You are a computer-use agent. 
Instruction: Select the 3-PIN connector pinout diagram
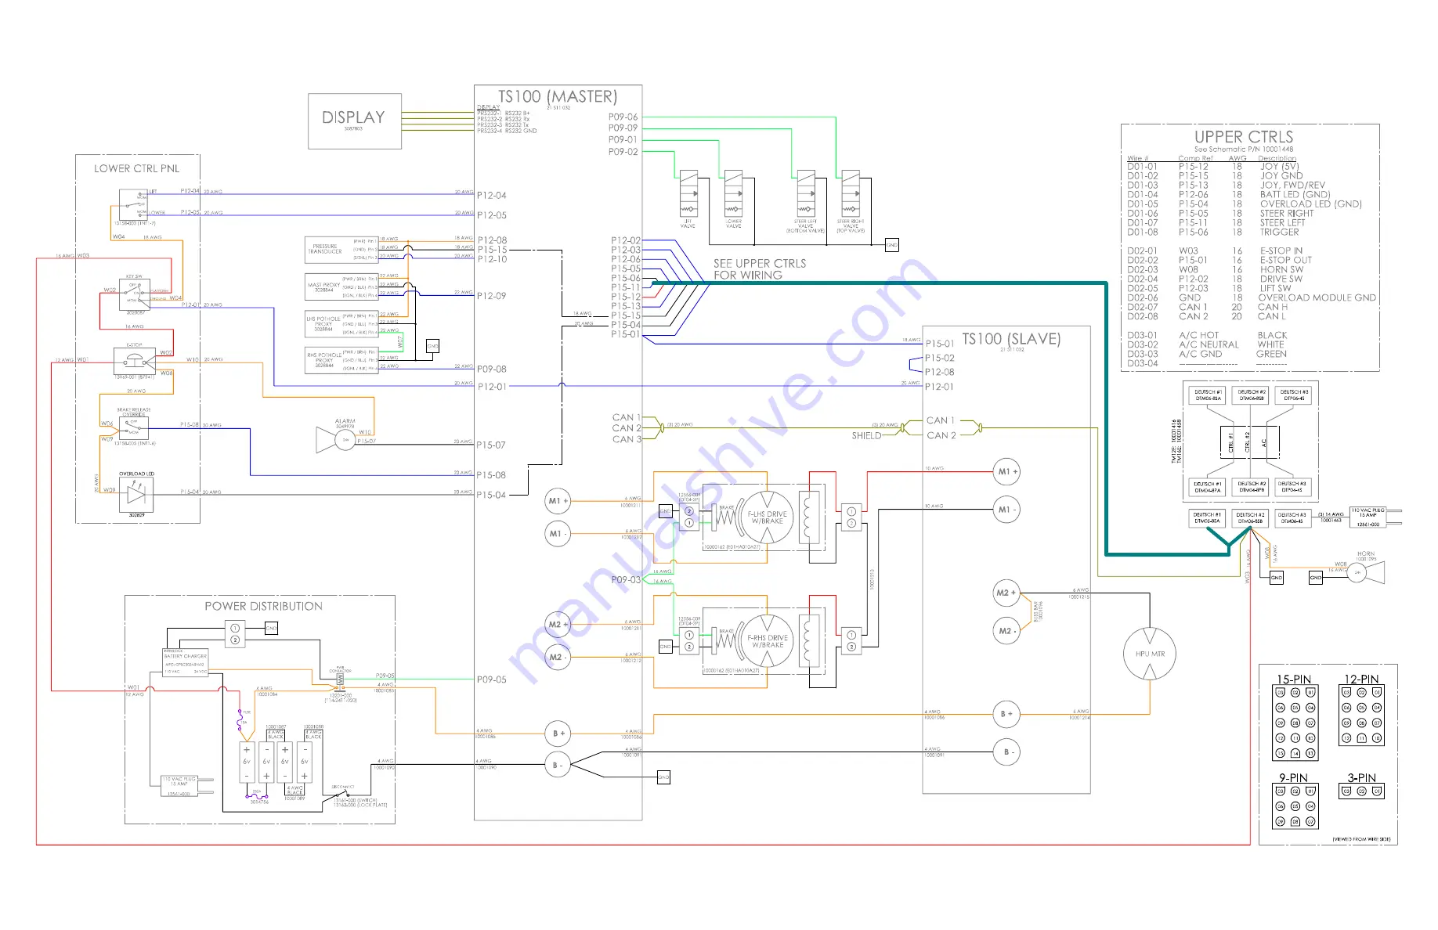(x=1362, y=791)
